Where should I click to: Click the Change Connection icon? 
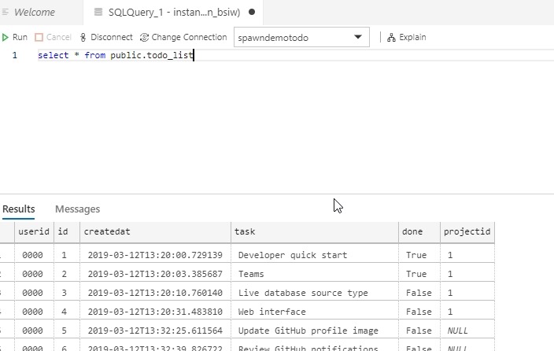point(144,37)
